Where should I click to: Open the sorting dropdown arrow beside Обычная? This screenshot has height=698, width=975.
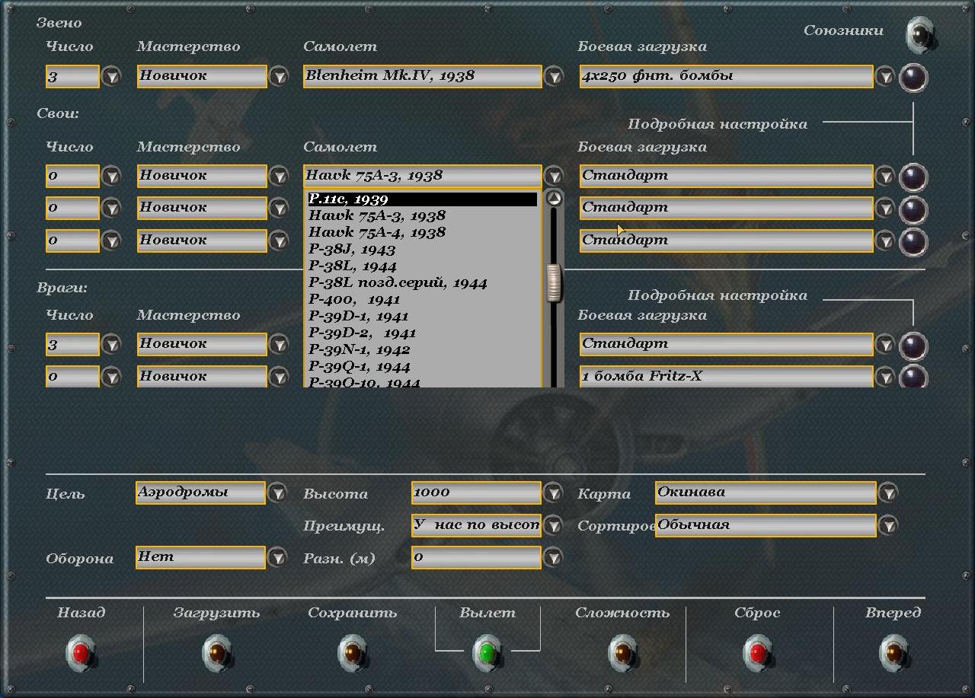point(887,525)
